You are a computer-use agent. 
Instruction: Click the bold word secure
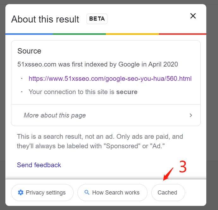[x=127, y=92]
